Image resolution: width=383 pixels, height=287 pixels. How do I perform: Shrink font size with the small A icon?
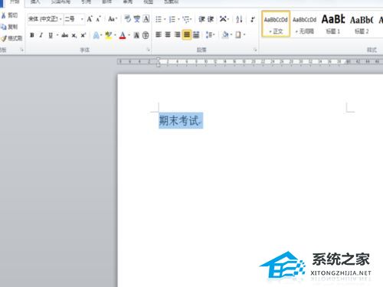click(x=98, y=19)
